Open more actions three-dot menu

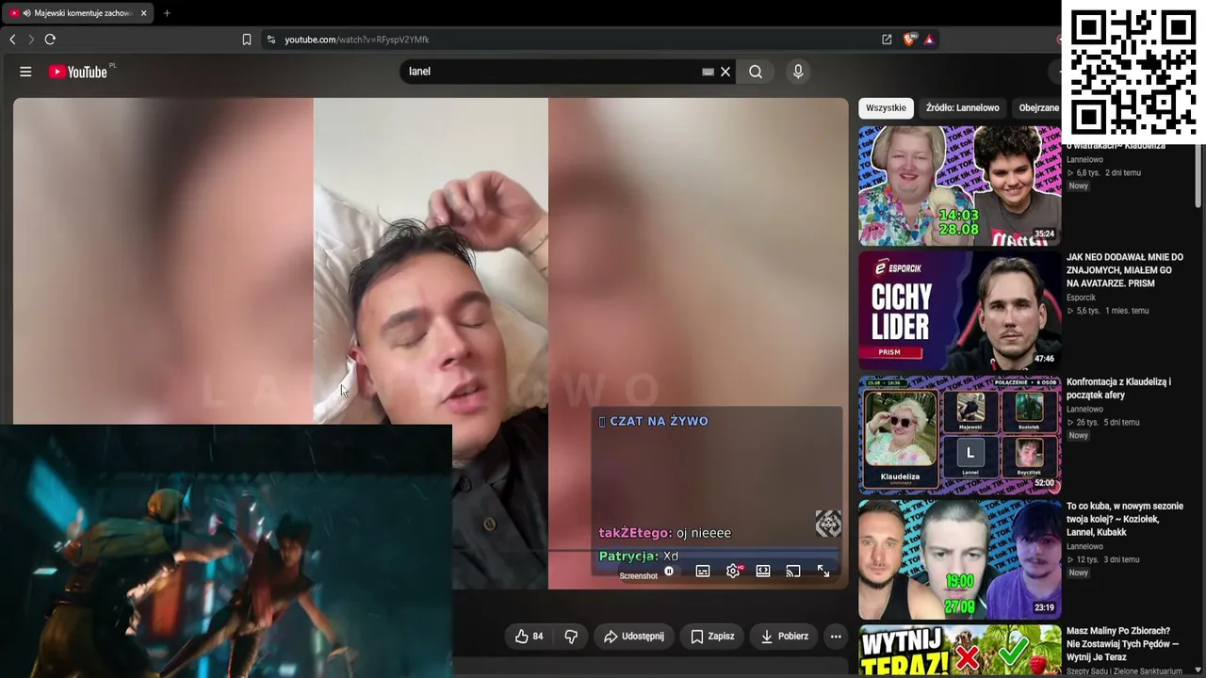(836, 637)
